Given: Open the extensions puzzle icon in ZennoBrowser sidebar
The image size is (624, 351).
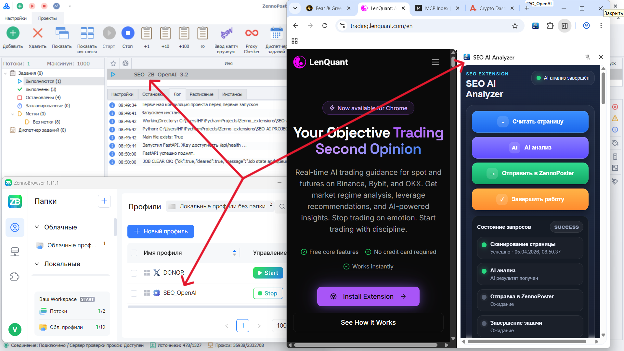Looking at the screenshot, I should coord(15,276).
